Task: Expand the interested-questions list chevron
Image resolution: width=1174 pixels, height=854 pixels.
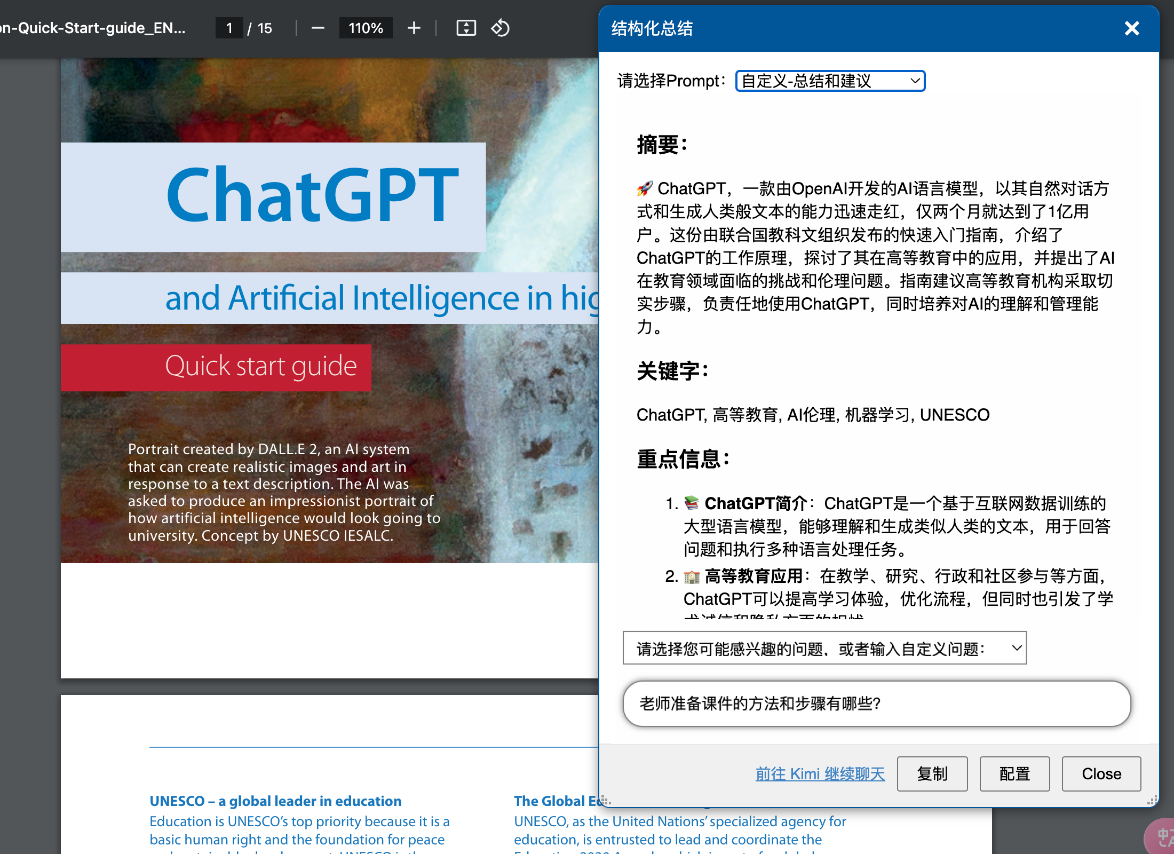Action: point(1016,647)
